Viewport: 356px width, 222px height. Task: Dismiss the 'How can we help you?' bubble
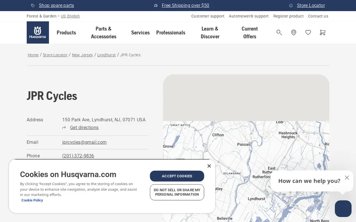[347, 178]
